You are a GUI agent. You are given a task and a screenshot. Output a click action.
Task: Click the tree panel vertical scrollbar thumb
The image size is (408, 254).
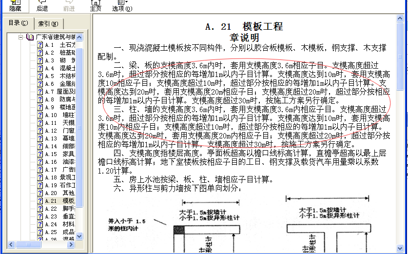[x=79, y=128]
